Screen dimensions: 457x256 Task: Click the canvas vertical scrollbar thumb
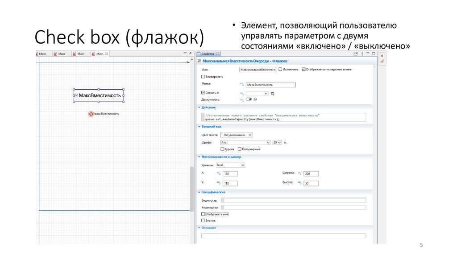click(x=192, y=189)
